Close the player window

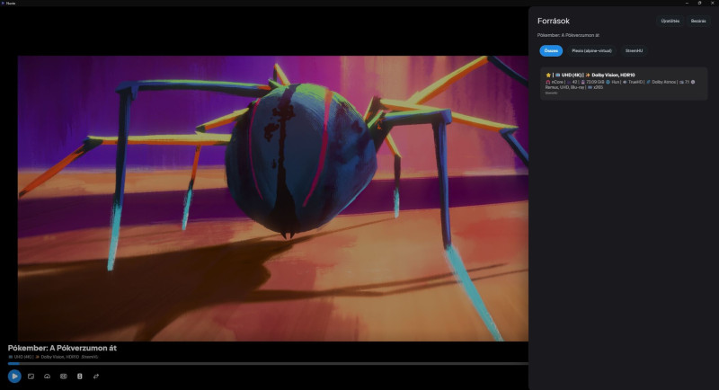(x=712, y=3)
